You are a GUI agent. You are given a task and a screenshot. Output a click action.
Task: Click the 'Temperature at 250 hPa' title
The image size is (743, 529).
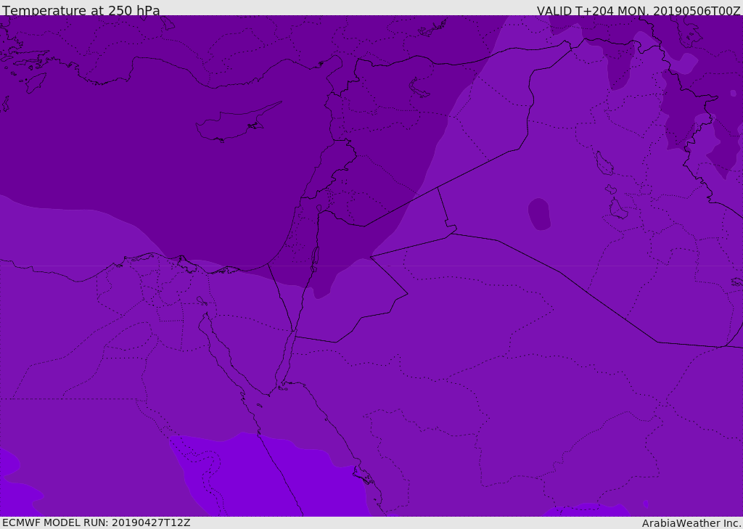tap(81, 10)
